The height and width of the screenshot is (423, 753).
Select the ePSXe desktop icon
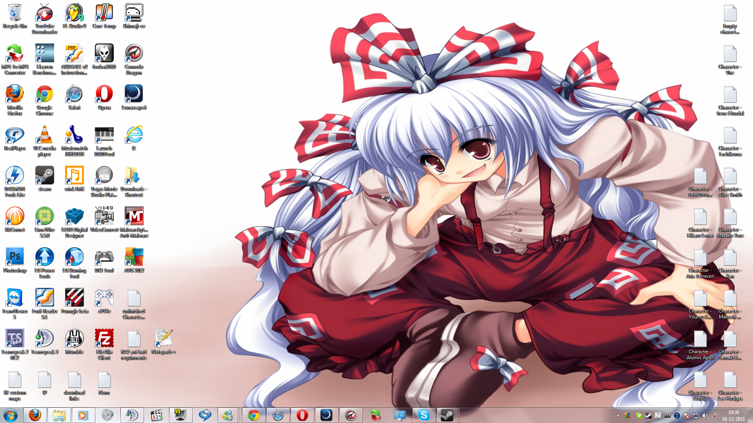(x=104, y=301)
